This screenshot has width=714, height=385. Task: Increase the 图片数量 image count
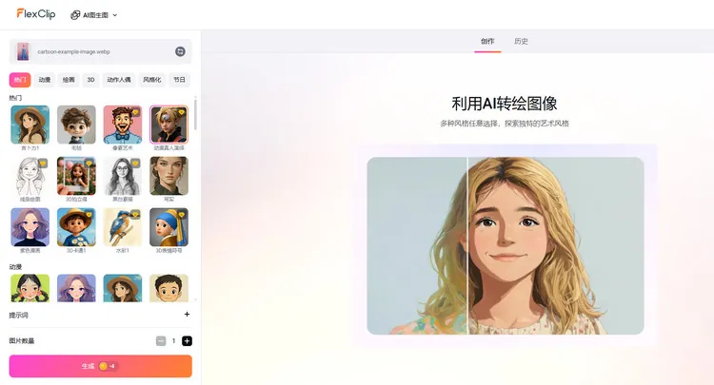[187, 341]
